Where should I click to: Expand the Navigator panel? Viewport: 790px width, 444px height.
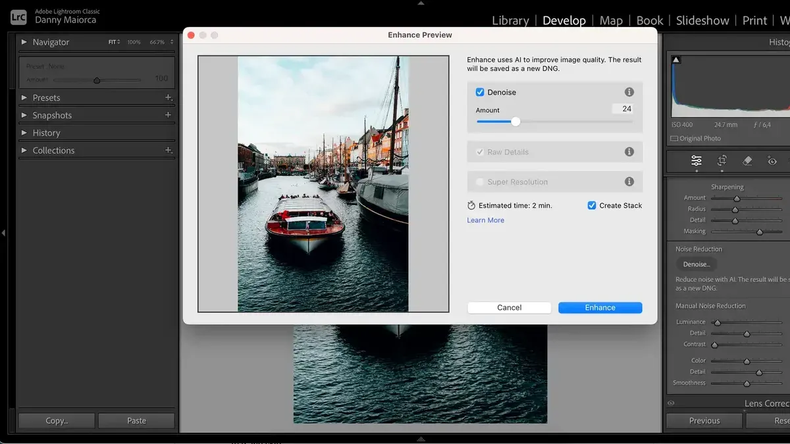pos(24,42)
